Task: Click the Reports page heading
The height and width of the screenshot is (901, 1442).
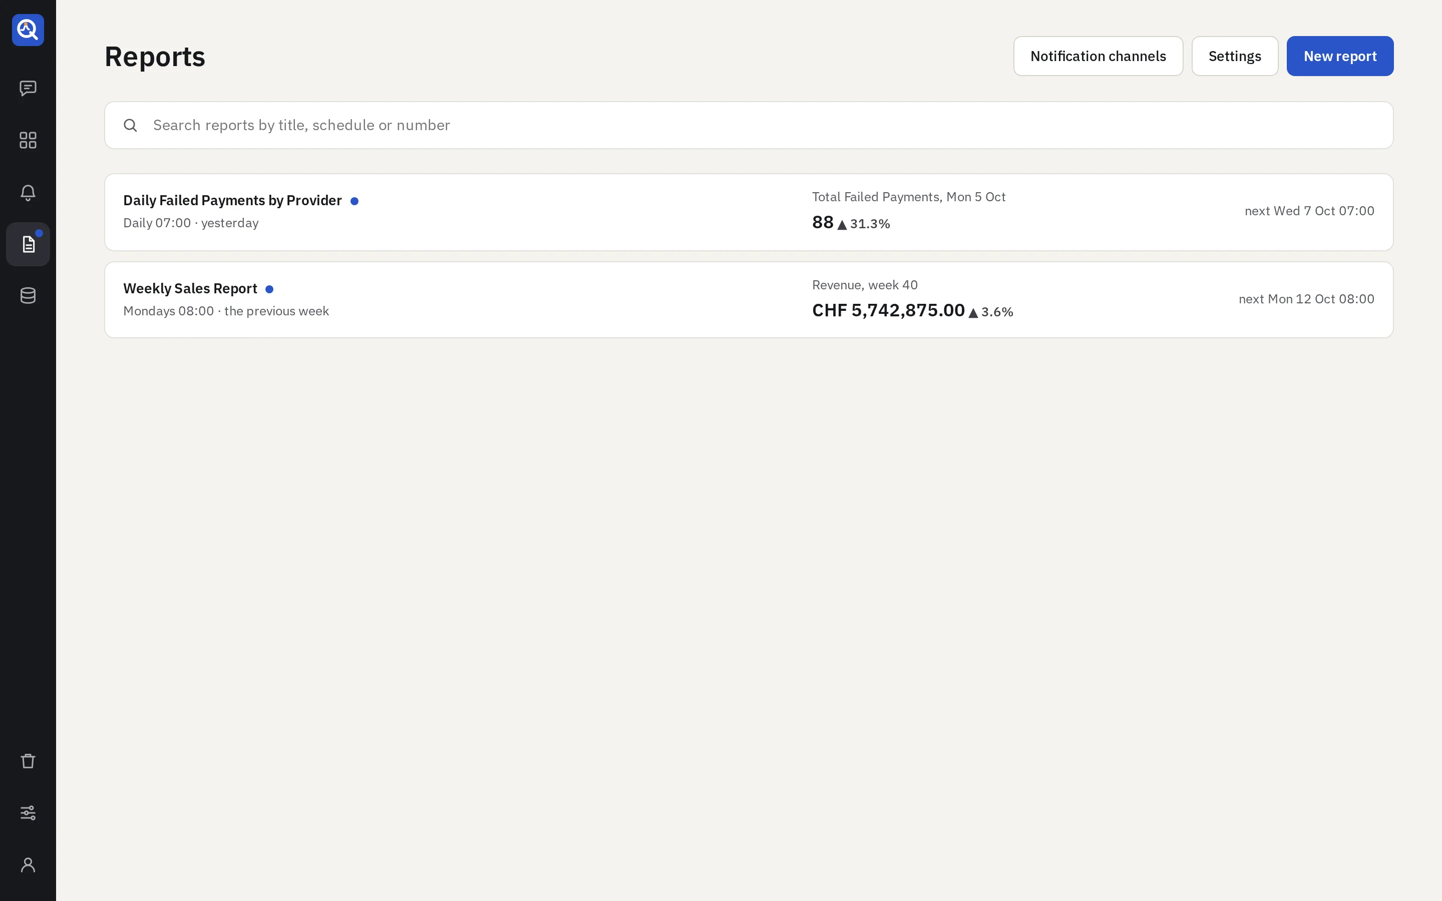Action: tap(155, 57)
